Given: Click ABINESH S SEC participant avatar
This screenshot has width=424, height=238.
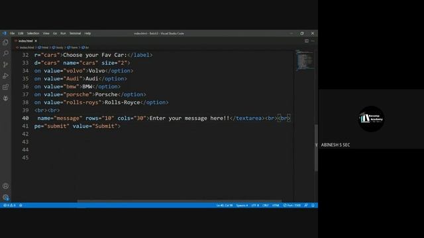Looking at the screenshot, I should coord(371,119).
